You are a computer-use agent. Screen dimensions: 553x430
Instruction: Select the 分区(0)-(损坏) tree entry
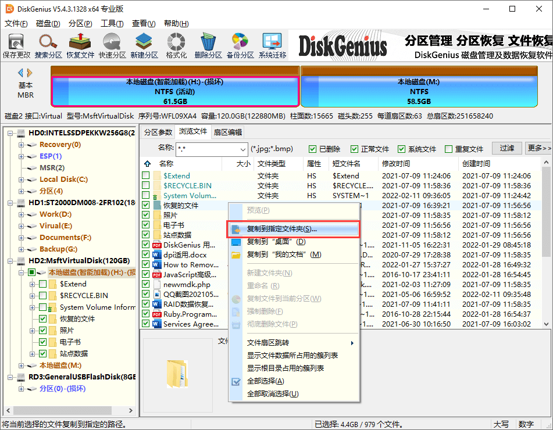[62, 389]
